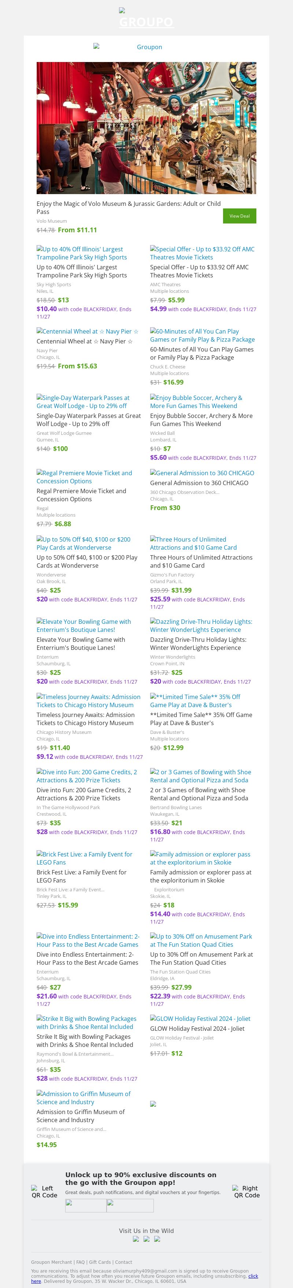Open the Gift Cards footer link
Image resolution: width=293 pixels, height=1288 pixels.
point(99,1262)
